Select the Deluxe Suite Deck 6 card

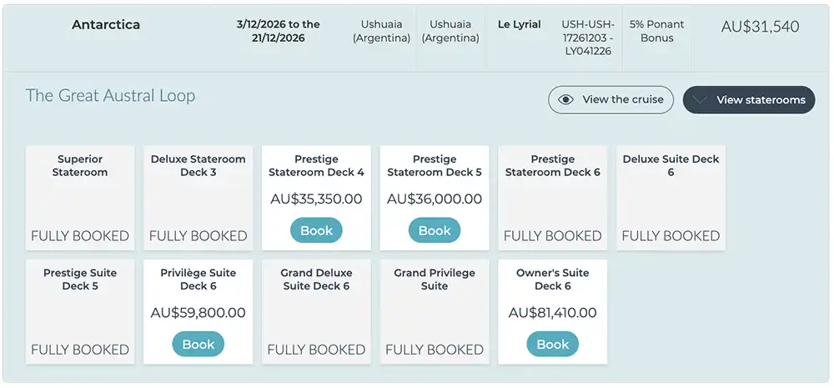671,198
